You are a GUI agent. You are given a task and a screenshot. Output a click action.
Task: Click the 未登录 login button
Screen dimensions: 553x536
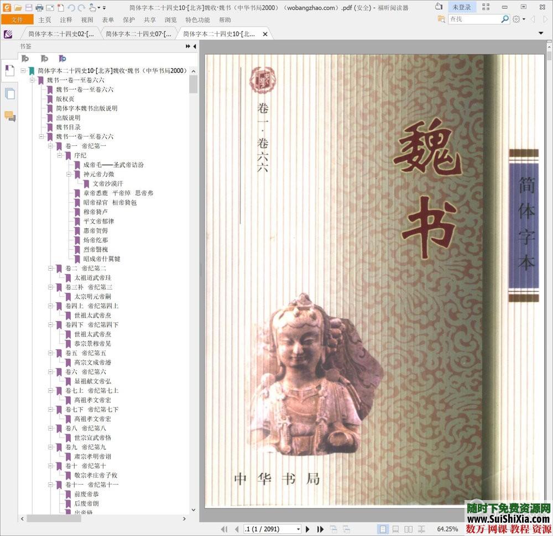(461, 7)
